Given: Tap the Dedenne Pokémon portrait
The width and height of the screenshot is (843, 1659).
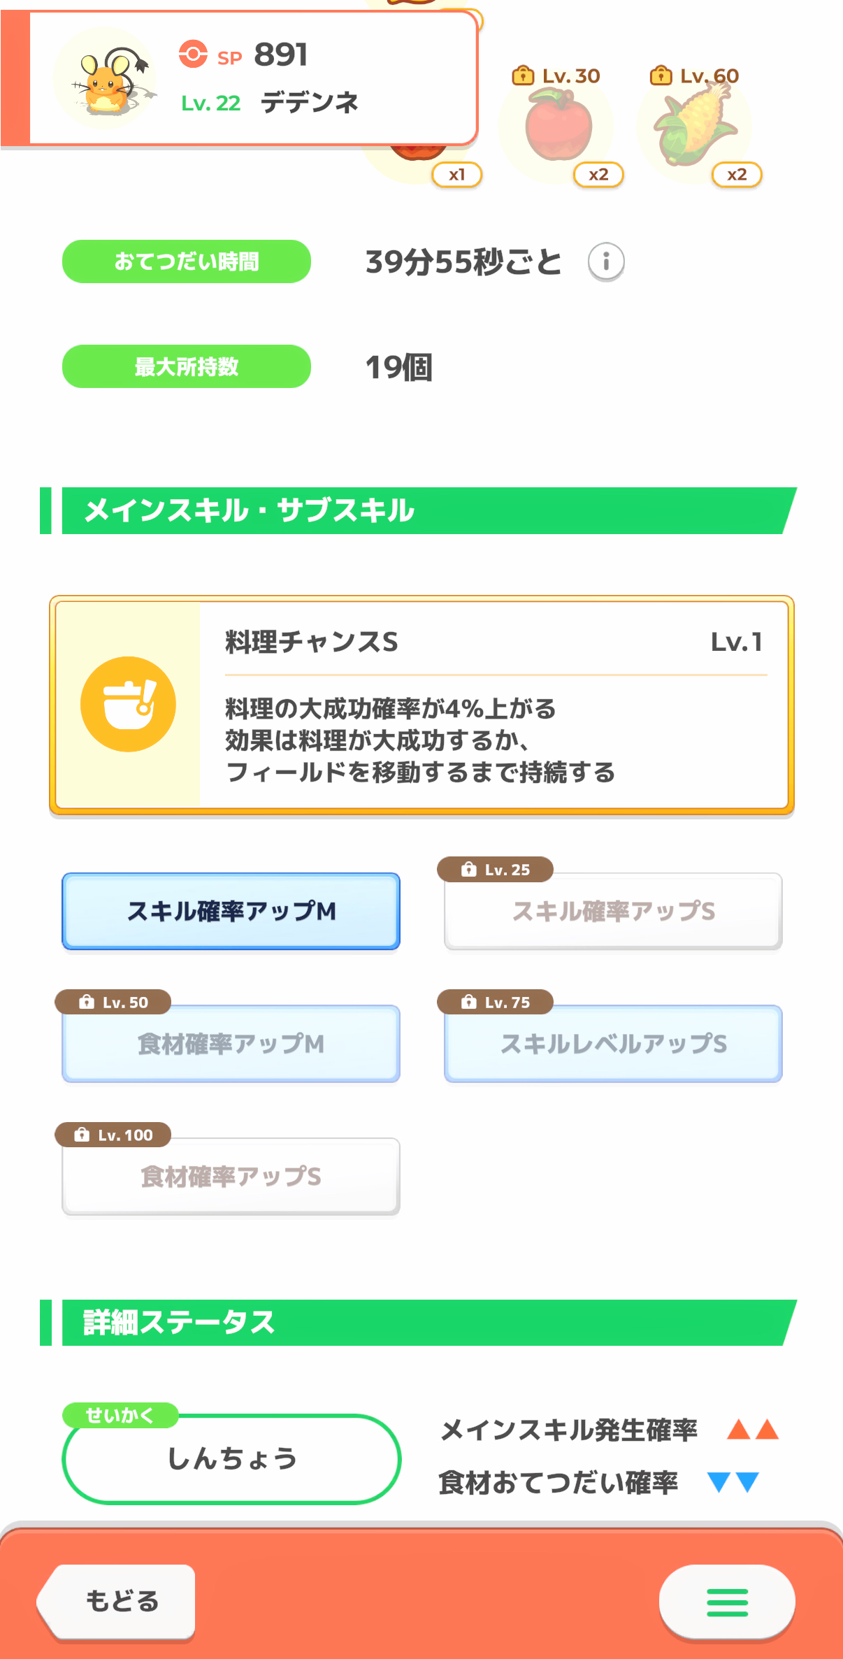Looking at the screenshot, I should 106,79.
